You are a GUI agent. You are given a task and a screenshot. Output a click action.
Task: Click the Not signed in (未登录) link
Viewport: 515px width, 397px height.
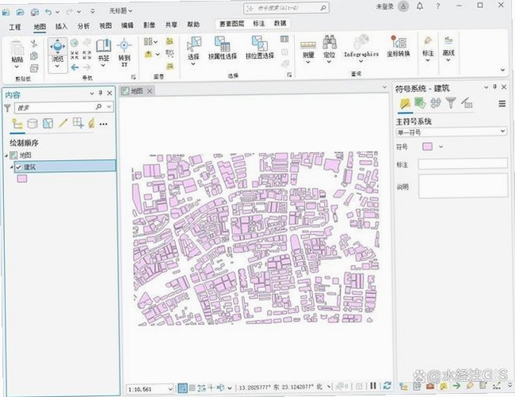384,6
